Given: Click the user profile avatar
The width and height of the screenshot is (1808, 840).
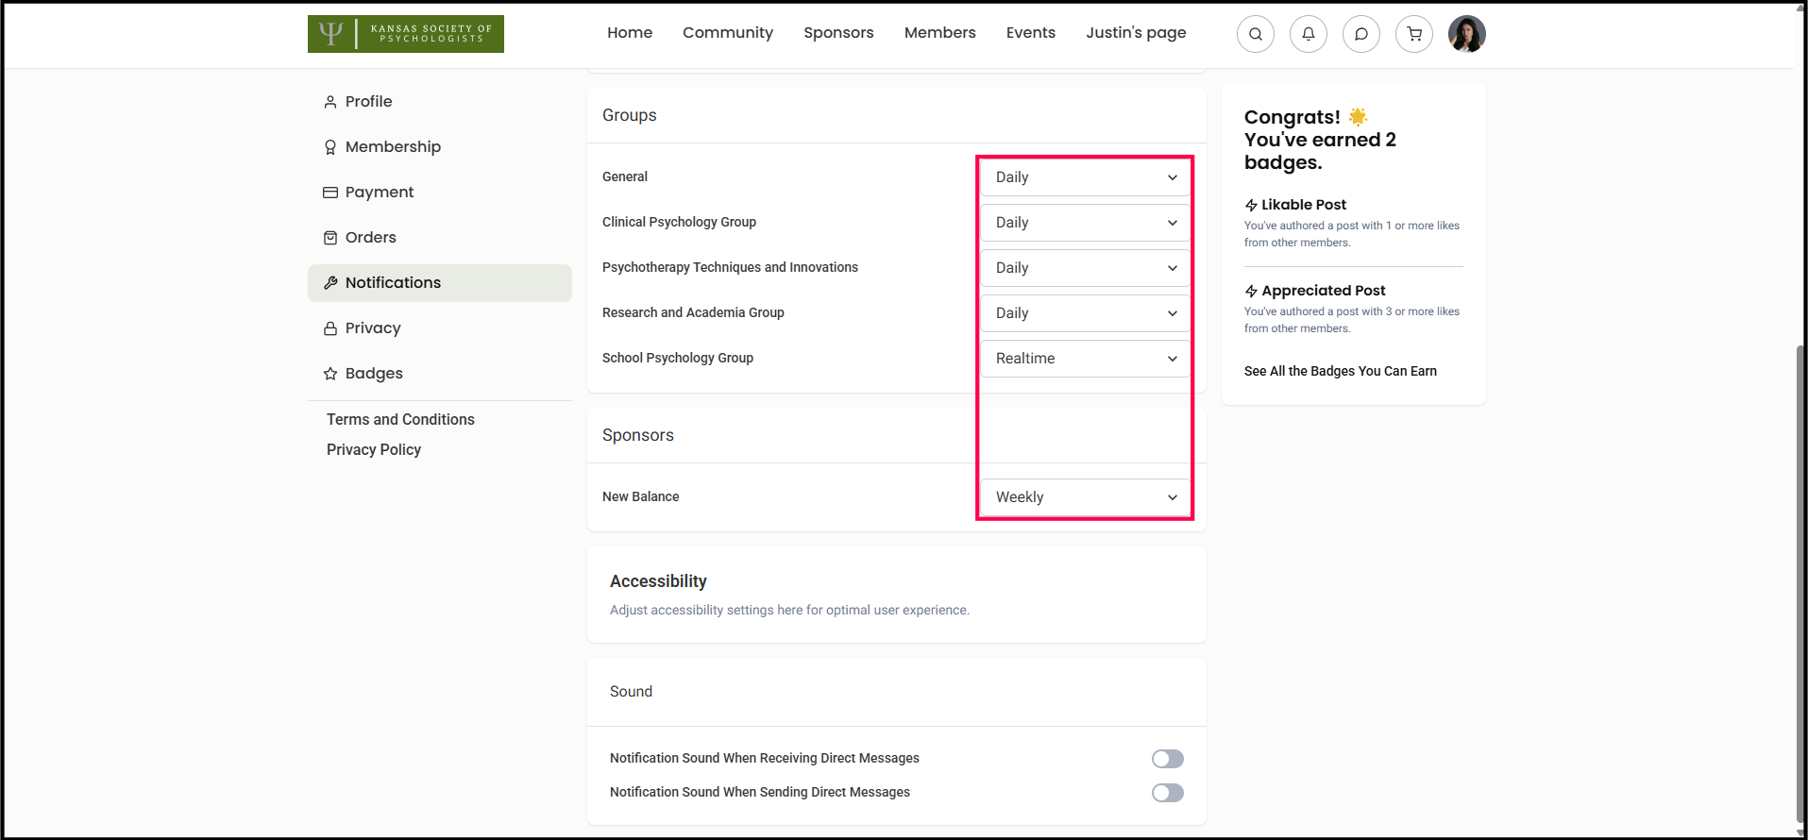Looking at the screenshot, I should [1466, 34].
